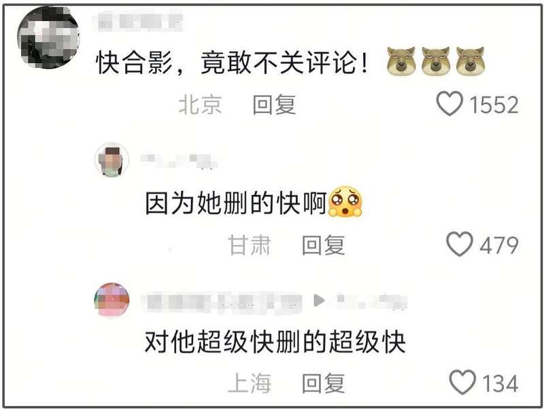544x409 pixels.
Task: Reply to the Shanghai comment via 回复
Action: [x=324, y=383]
